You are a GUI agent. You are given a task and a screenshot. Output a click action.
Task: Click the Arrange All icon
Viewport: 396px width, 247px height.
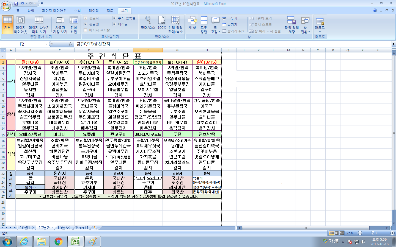coord(204,25)
